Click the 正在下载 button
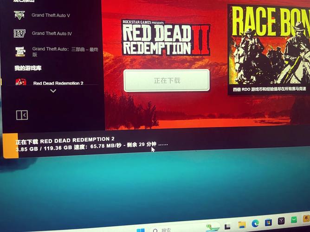310x232 pixels. click(x=167, y=81)
